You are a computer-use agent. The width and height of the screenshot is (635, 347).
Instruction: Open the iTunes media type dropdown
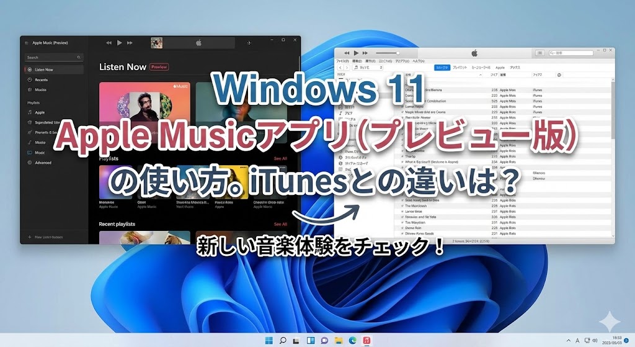pos(368,68)
